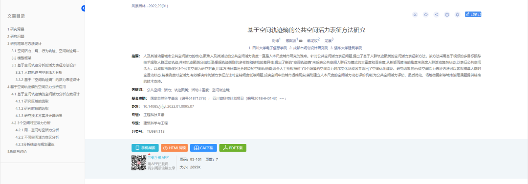Click the QR code image

[139, 163]
